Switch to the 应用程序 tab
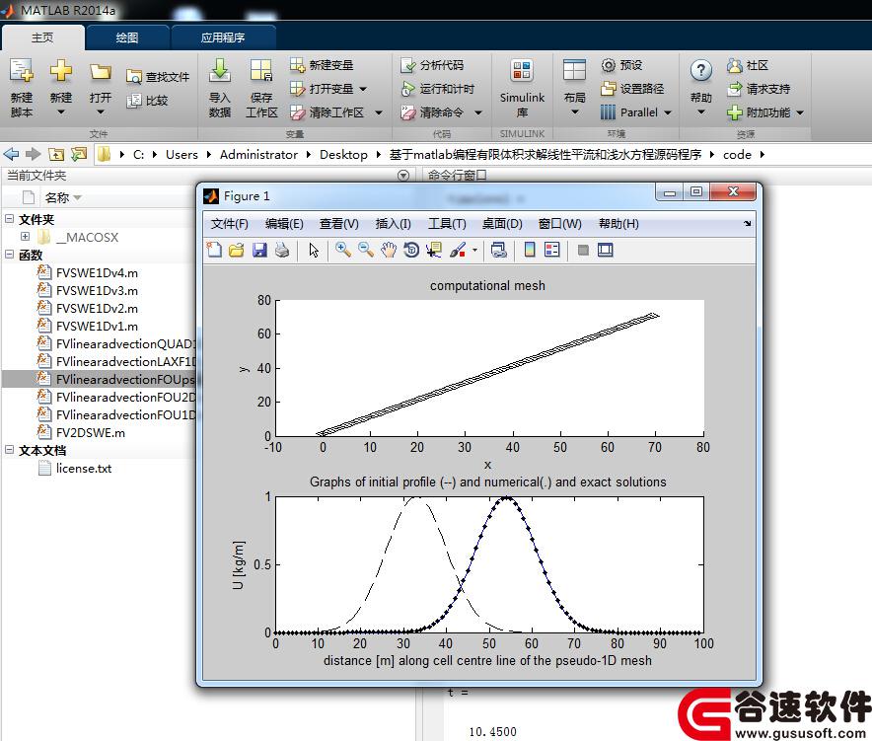The image size is (872, 741). pyautogui.click(x=223, y=37)
